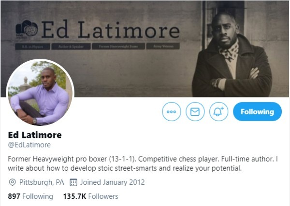Click the 'Army Veteran' banner tag
290x206 pixels.
coord(163,46)
